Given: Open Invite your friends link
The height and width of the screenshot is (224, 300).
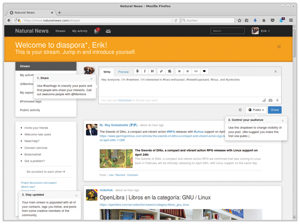Looking at the screenshot, I should tap(36, 128).
